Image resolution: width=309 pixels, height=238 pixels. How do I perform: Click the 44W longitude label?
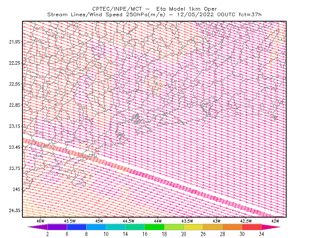point(158,221)
